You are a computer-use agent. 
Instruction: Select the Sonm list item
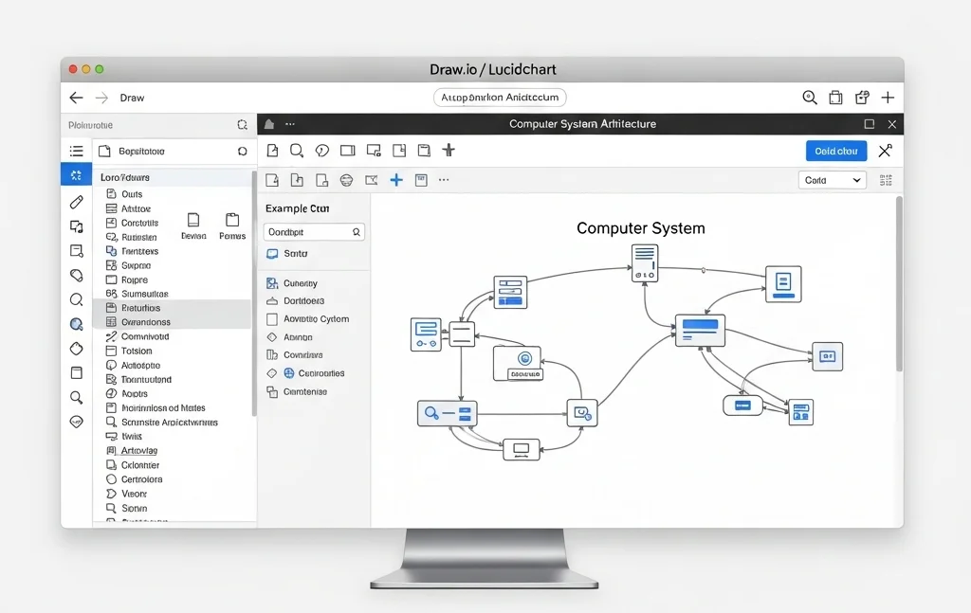[x=135, y=508]
